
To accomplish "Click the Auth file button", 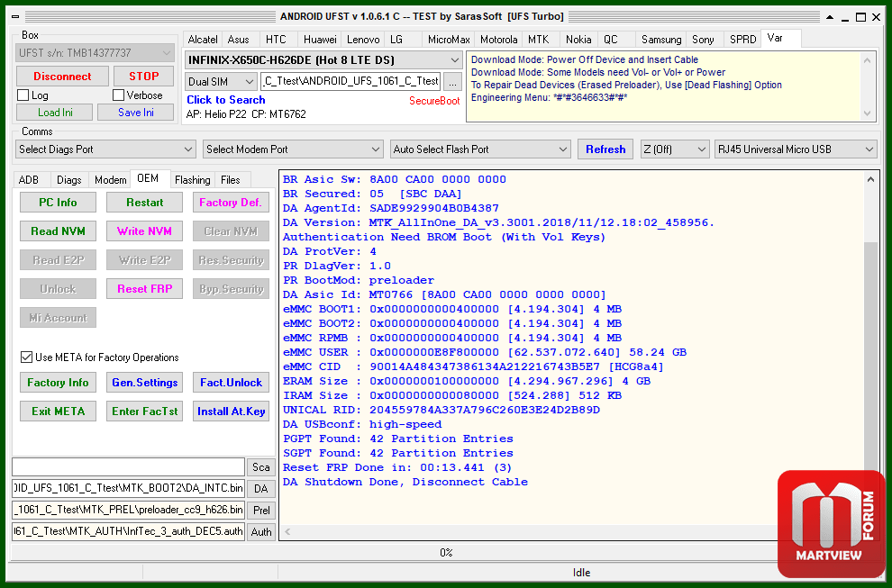I will [261, 531].
